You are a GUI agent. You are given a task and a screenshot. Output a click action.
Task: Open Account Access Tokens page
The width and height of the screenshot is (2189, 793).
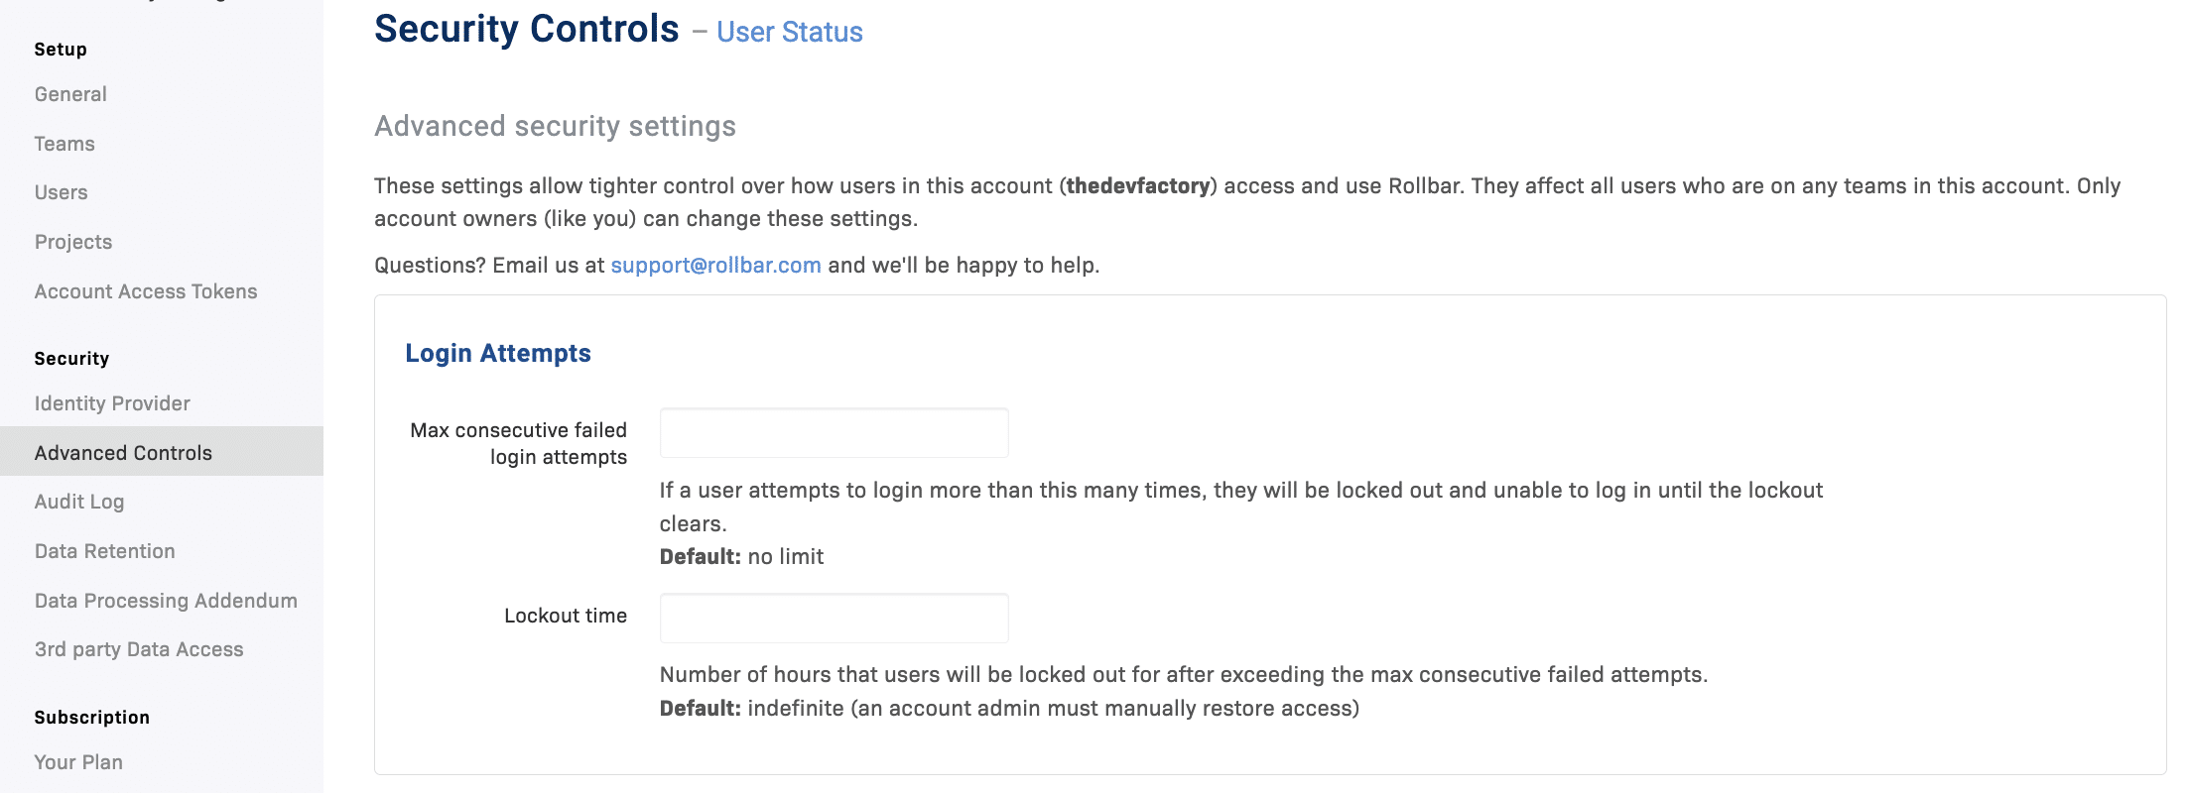click(146, 291)
